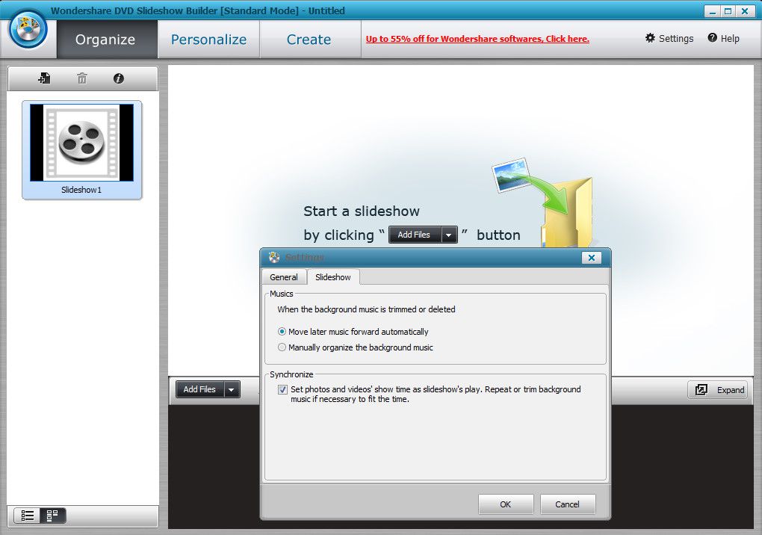Select the Slideshow tab in Settings
Image resolution: width=762 pixels, height=535 pixels.
point(333,277)
